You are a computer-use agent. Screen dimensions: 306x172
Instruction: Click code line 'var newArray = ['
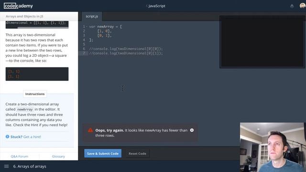(x=106, y=27)
